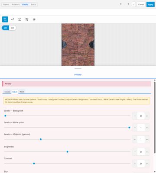The height and width of the screenshot is (173, 156).
Task: Click the Midpoint gamma value field
Action: (141, 140)
